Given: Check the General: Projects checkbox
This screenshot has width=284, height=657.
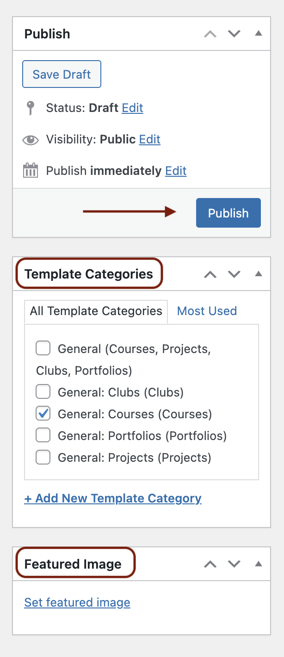Looking at the screenshot, I should coord(43,458).
